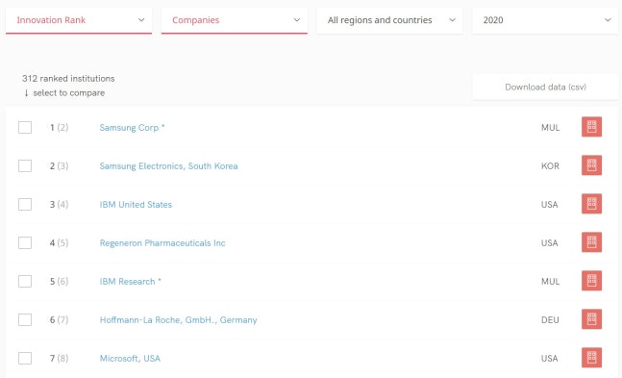Screen dimensions: 622x378
Task: Click the chevron next to 2020
Action: tap(608, 20)
